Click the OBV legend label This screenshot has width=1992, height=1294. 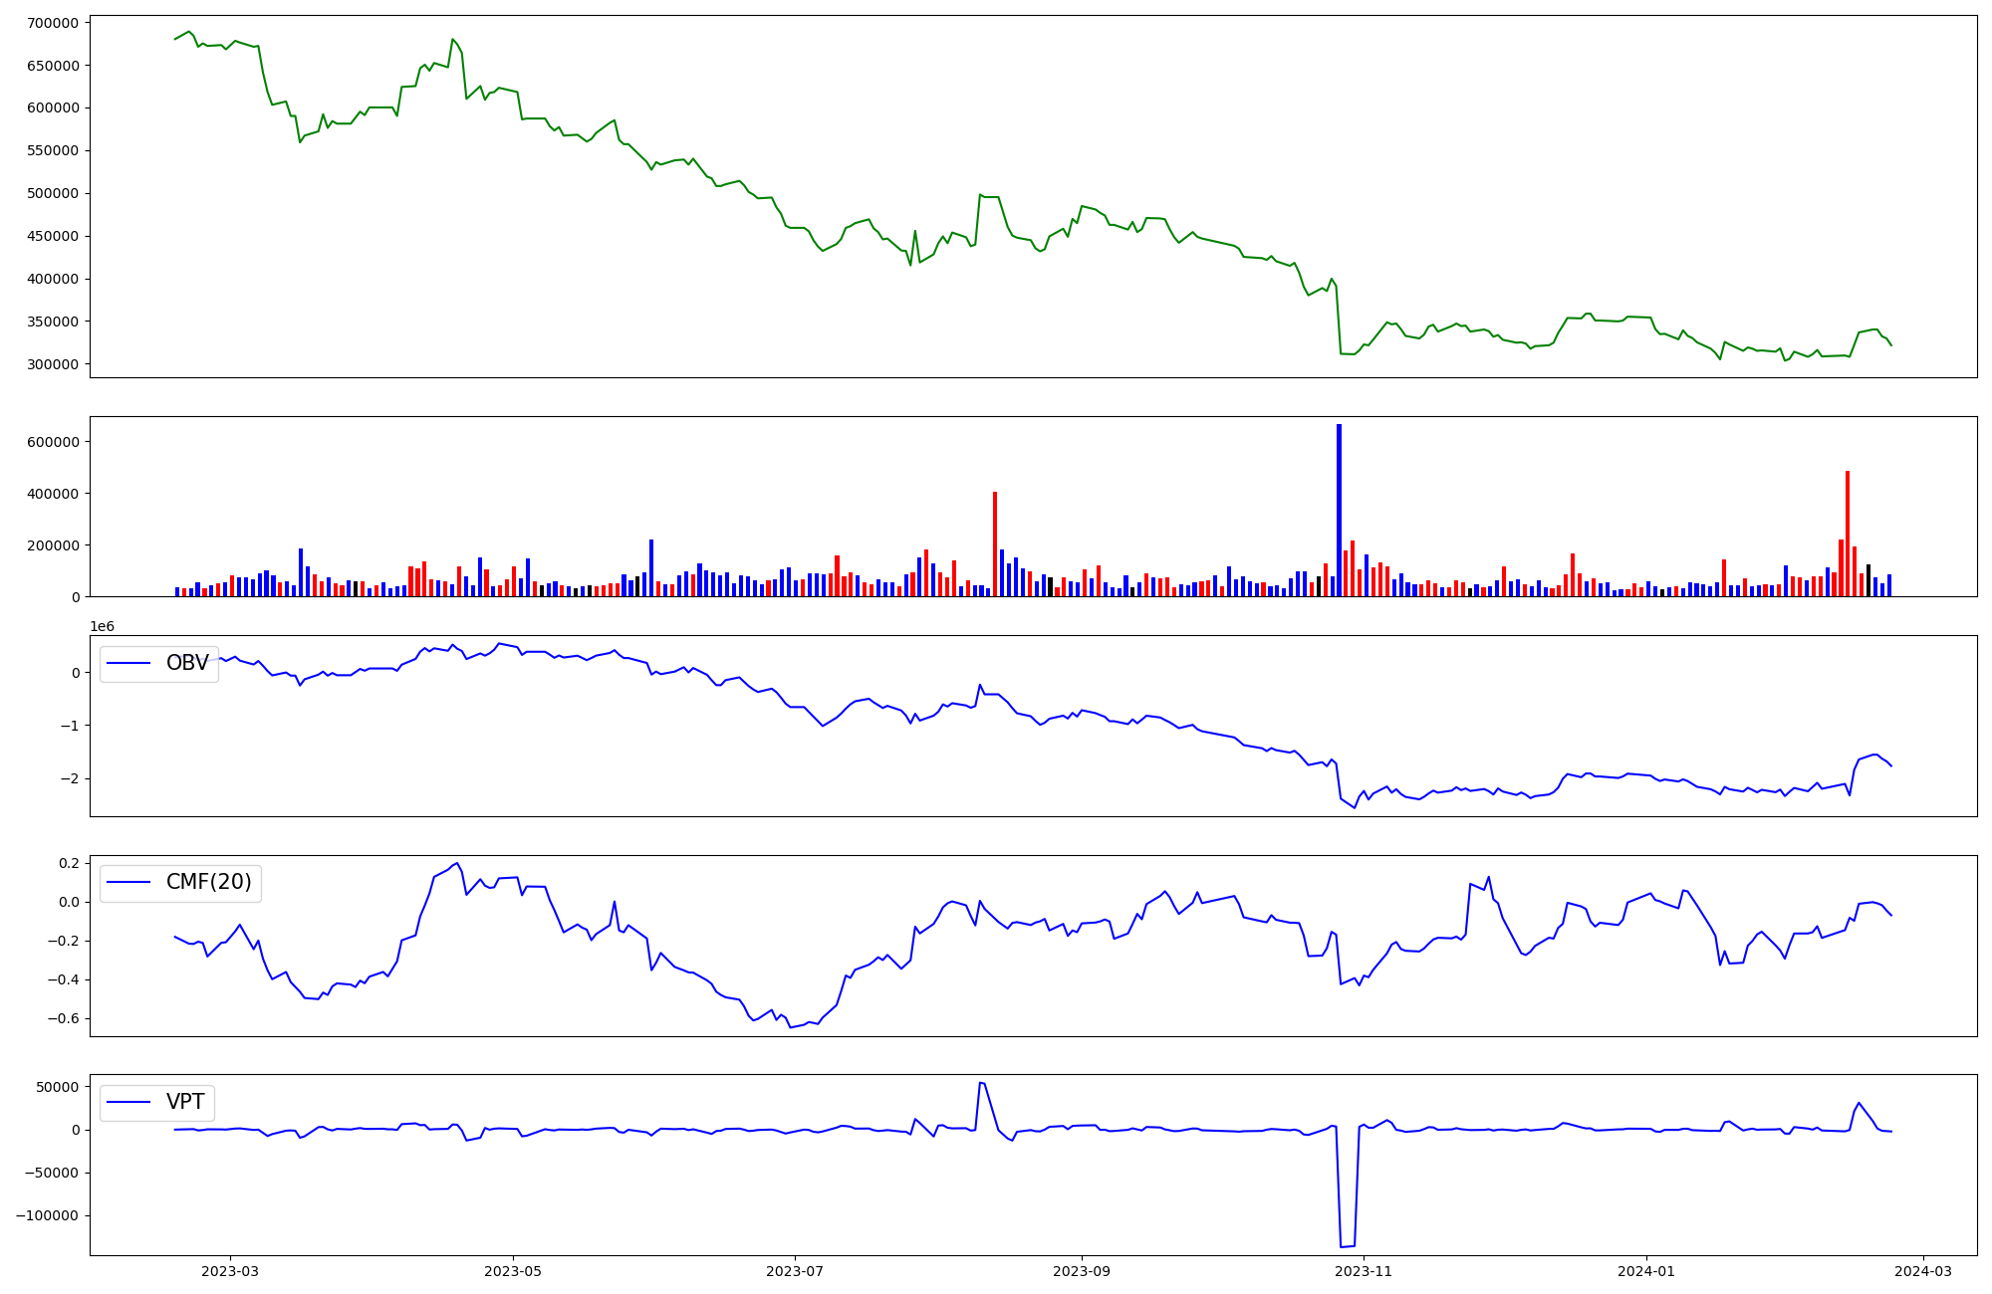(x=187, y=663)
